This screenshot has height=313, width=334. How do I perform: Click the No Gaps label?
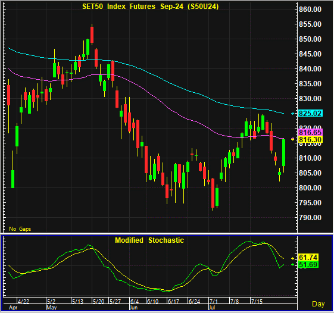click(x=20, y=229)
